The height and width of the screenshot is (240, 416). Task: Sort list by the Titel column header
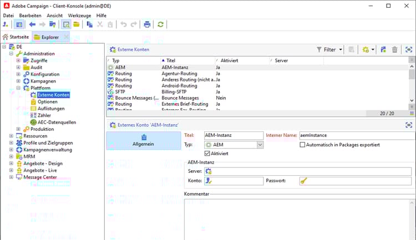click(x=187, y=60)
